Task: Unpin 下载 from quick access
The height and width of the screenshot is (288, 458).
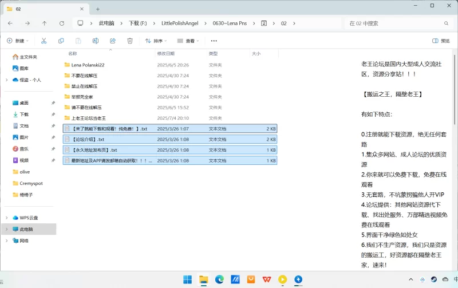Action: (x=53, y=115)
